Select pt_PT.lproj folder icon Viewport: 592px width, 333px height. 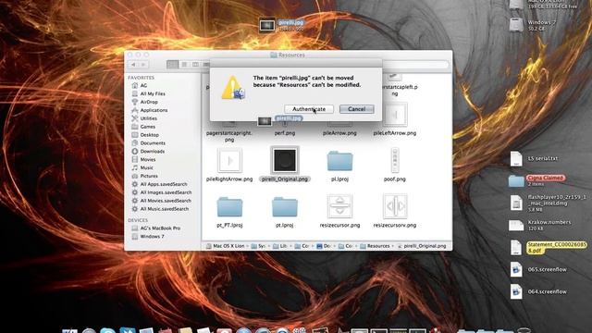229,207
